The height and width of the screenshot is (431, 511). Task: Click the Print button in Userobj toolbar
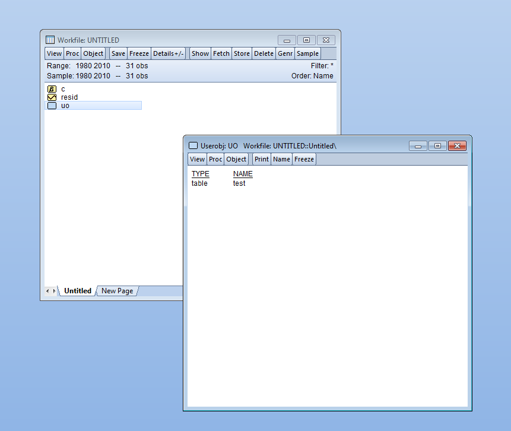click(x=262, y=159)
